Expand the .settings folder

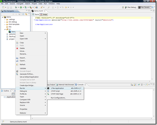coord(5,20)
